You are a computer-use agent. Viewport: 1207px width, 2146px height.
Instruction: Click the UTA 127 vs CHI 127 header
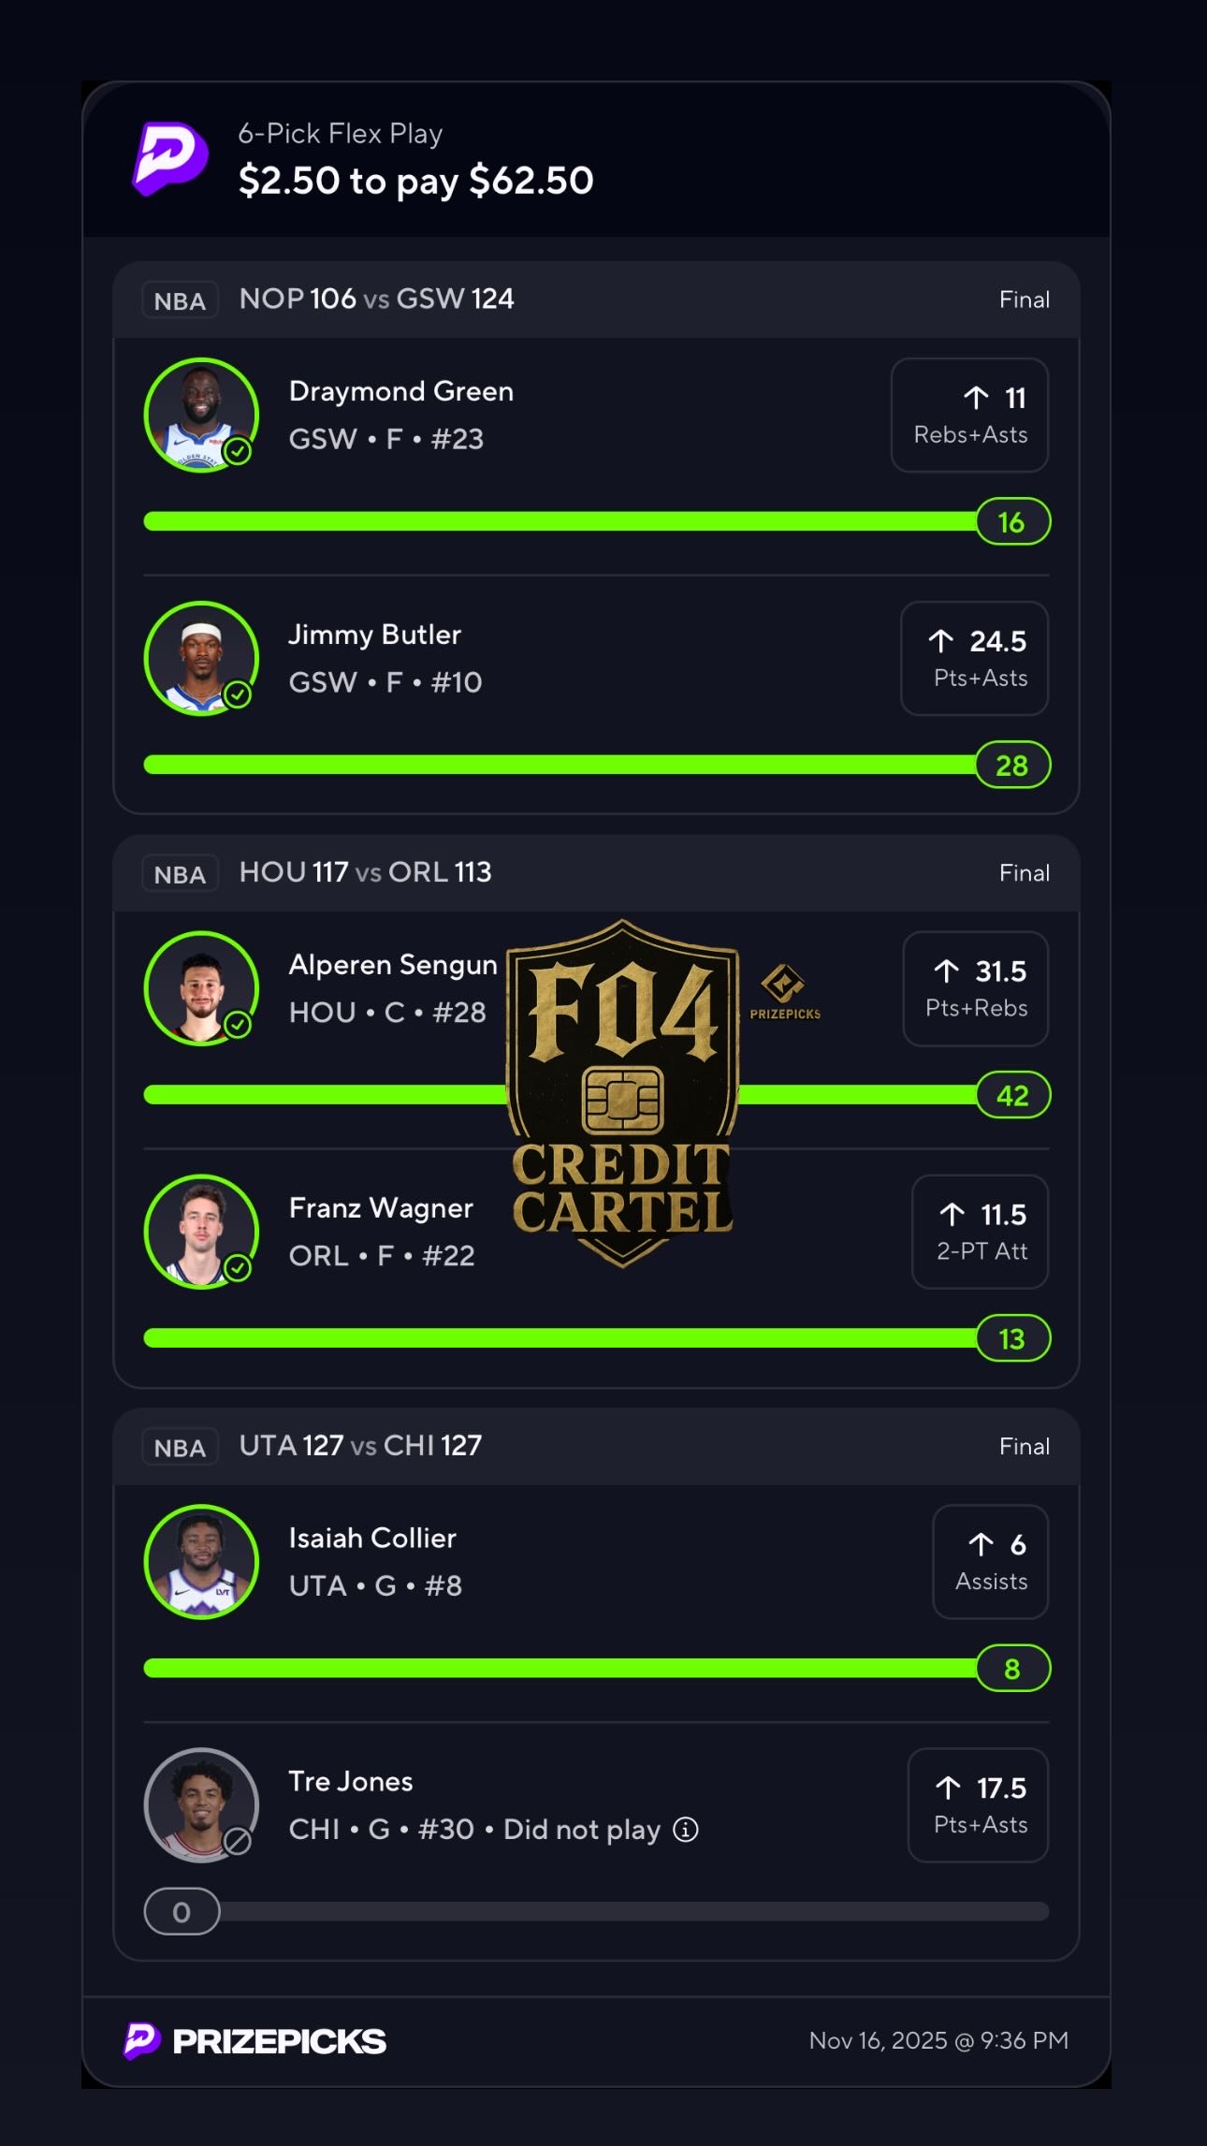tap(360, 1446)
